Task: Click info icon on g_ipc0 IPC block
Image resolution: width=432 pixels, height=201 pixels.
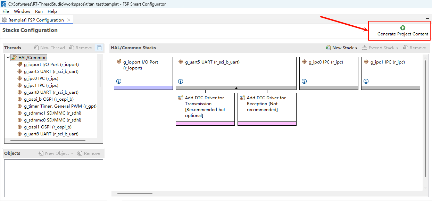Action: (x=304, y=81)
